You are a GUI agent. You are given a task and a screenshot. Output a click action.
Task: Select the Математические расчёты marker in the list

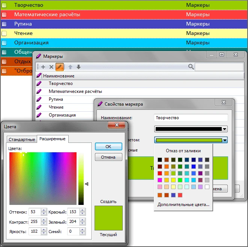pos(75,91)
